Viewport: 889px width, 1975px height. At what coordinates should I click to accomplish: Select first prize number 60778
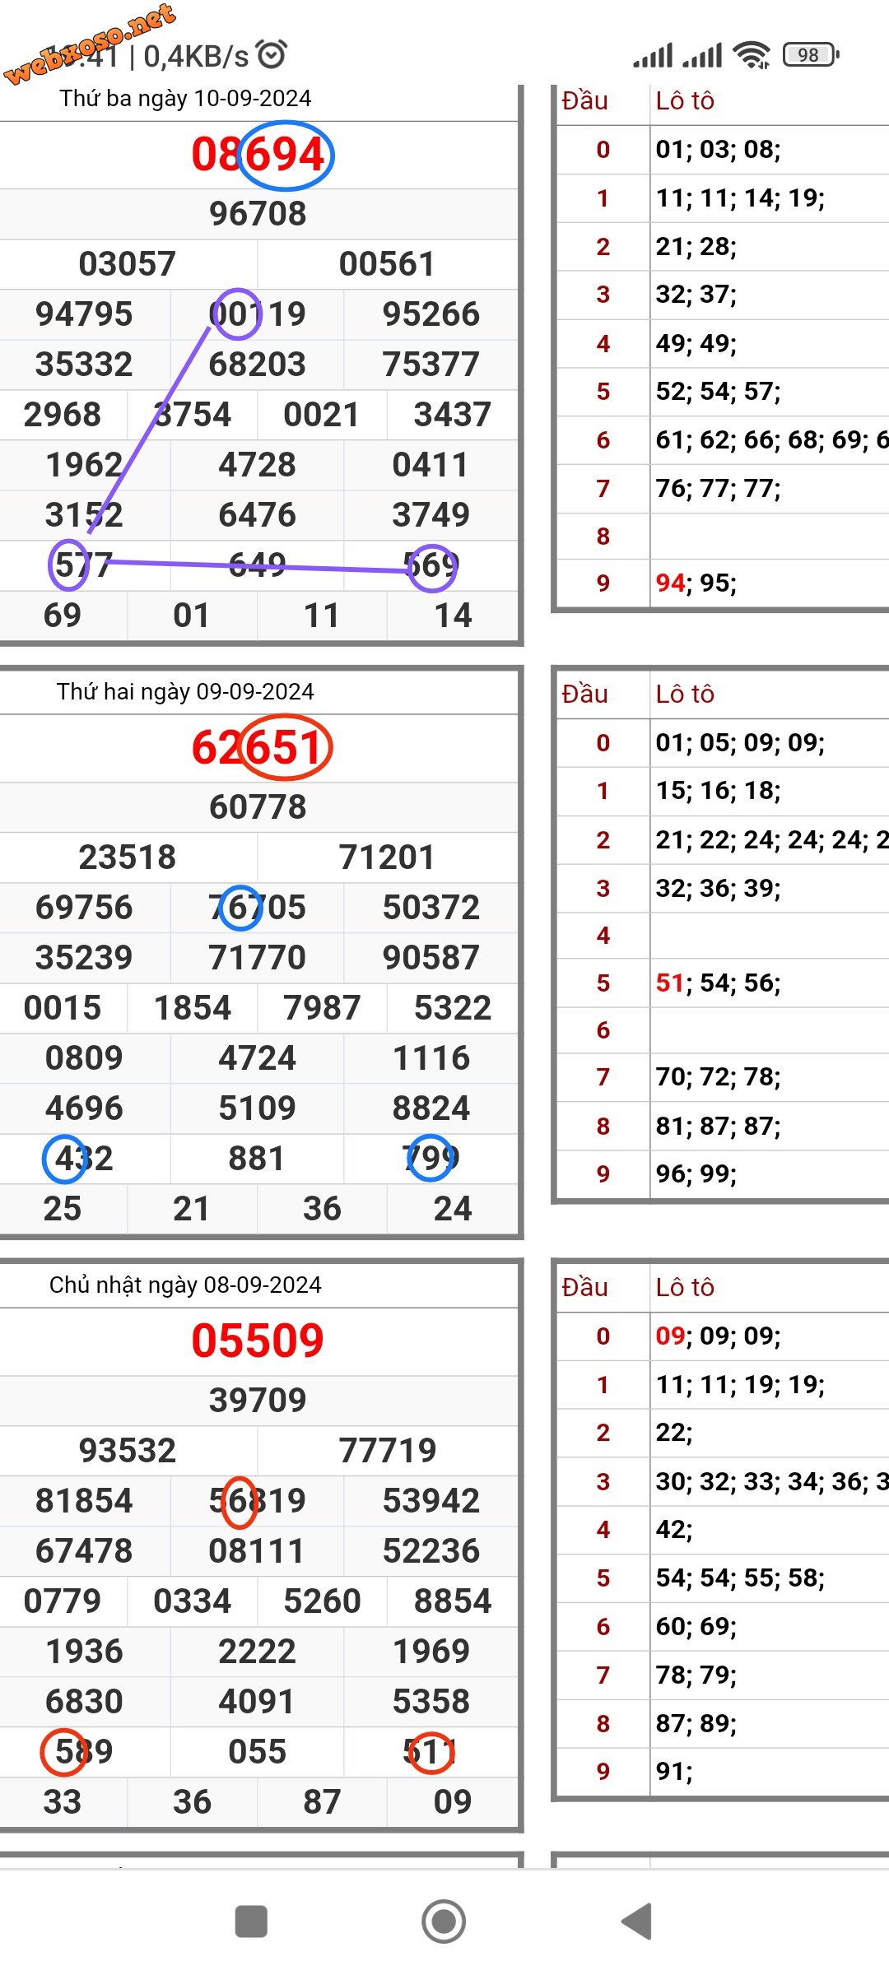pyautogui.click(x=258, y=807)
